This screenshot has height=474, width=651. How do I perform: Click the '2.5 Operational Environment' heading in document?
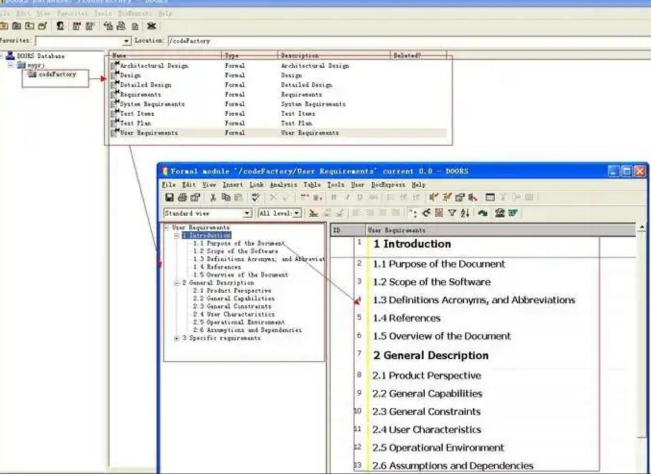click(438, 448)
